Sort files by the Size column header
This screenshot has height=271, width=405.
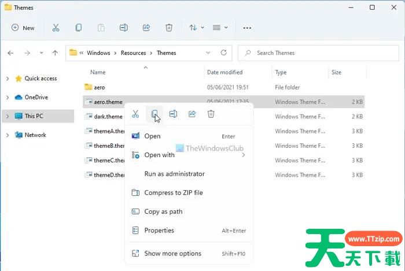336,72
